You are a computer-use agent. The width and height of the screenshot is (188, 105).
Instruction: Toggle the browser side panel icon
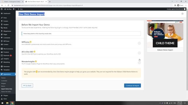tap(175, 5)
